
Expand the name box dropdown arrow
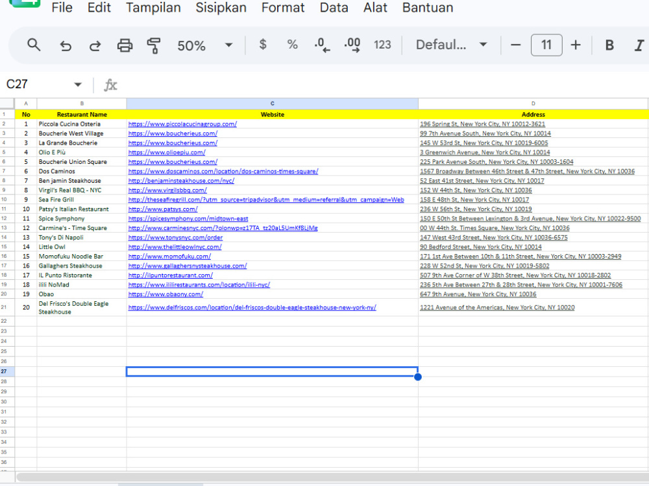(x=77, y=85)
